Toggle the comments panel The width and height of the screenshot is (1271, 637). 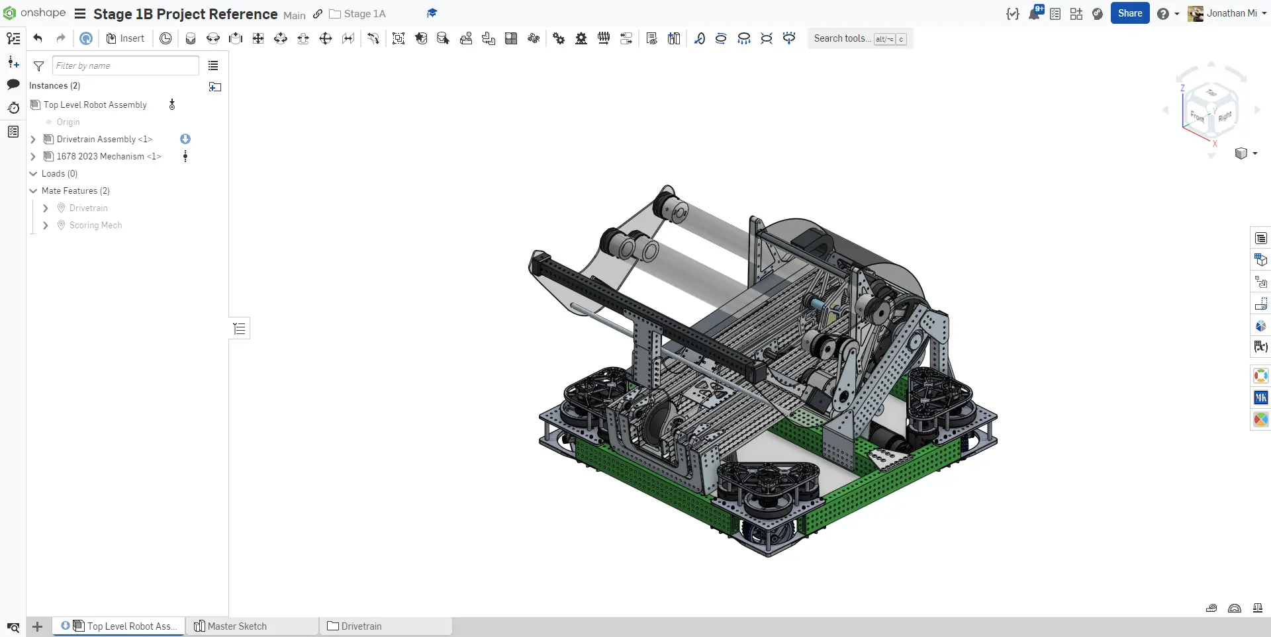tap(13, 85)
